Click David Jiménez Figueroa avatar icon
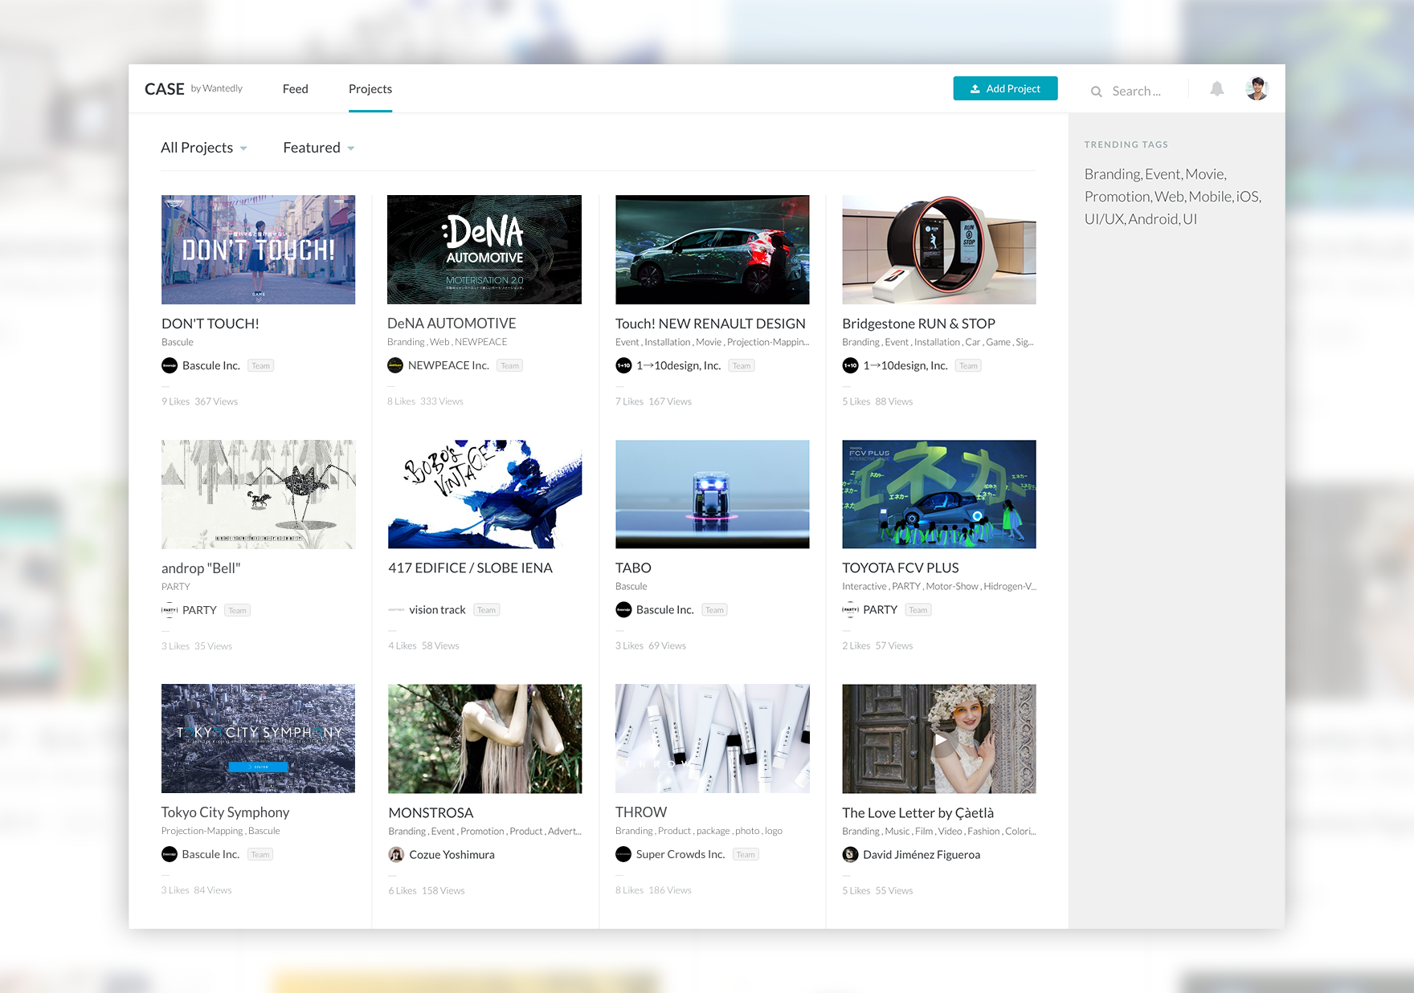 850,854
